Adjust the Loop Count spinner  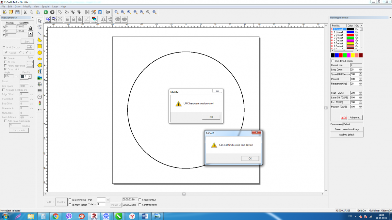pyautogui.click(x=361, y=70)
